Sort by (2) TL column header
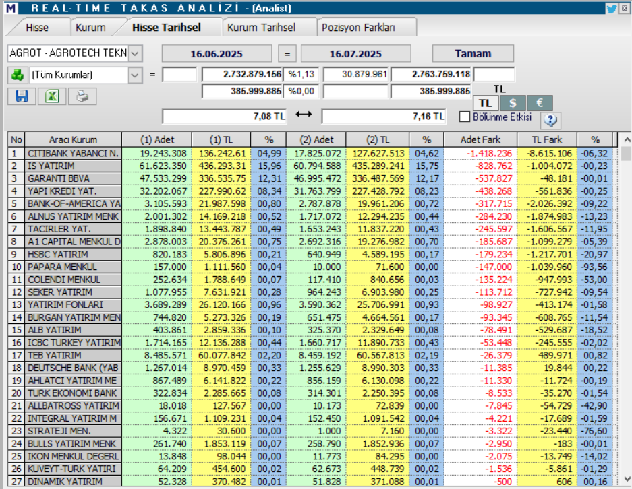The image size is (632, 489). point(377,139)
